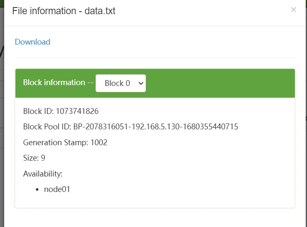Select the node01 availability entry
Viewport: 307px width, 227px height.
pyautogui.click(x=57, y=189)
